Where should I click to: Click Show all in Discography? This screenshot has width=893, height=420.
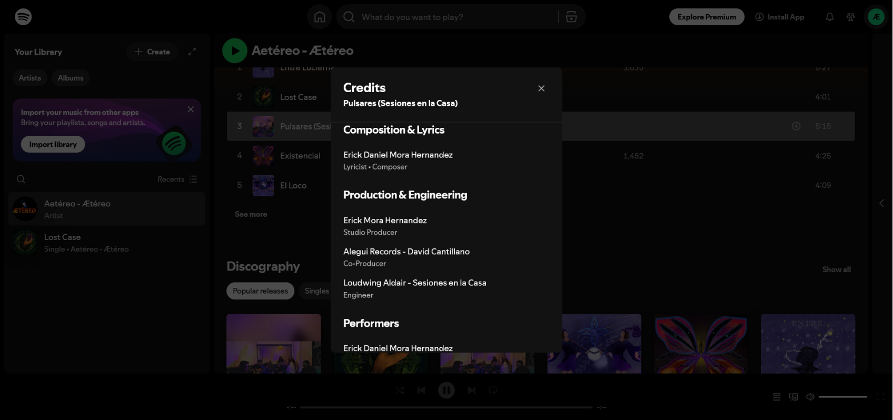coord(837,269)
